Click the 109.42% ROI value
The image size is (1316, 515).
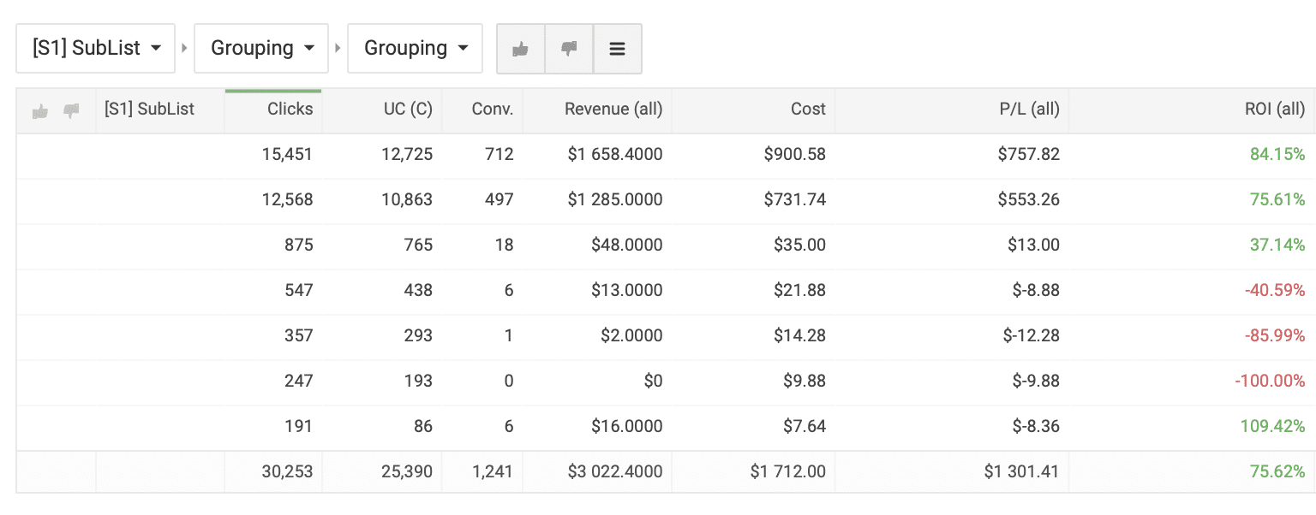(1272, 426)
